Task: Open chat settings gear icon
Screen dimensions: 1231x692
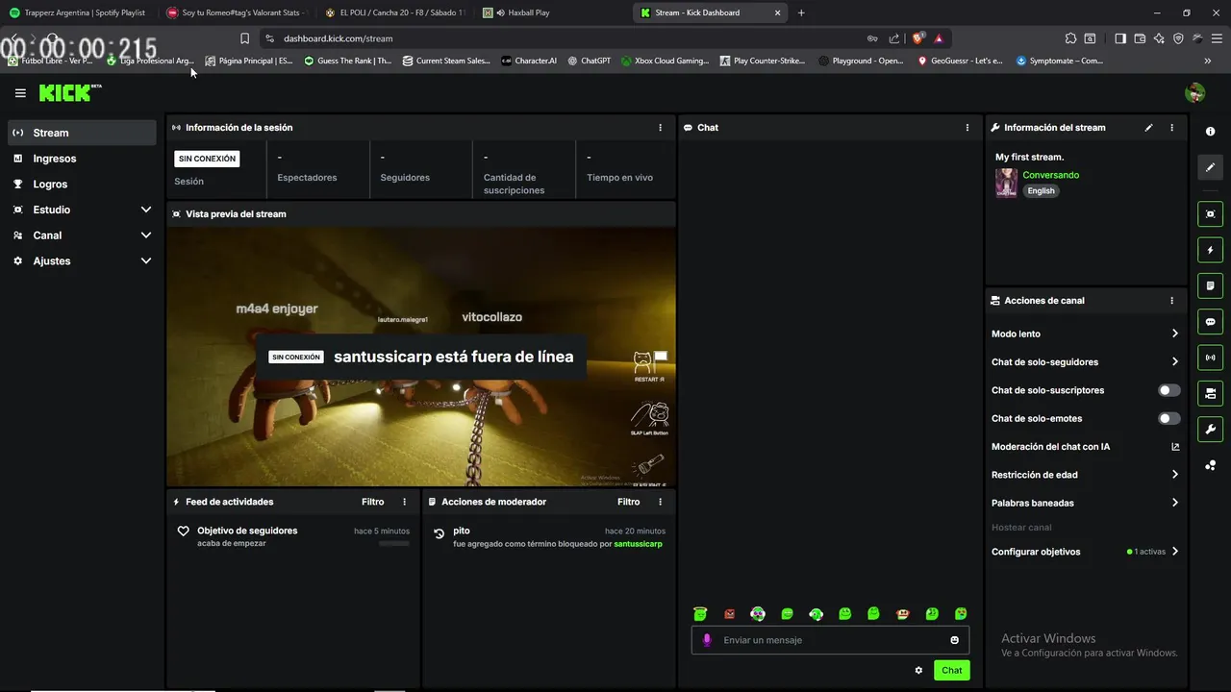Action: tap(918, 670)
